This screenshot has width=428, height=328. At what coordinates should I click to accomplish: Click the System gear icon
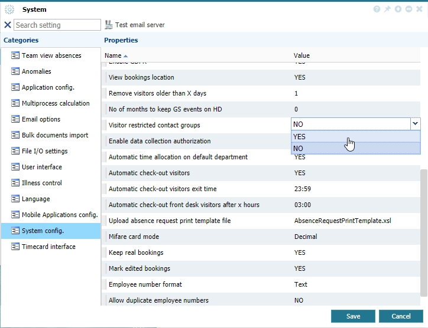[x=9, y=9]
